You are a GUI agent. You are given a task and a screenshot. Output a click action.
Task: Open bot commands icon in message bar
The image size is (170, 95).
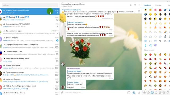[129, 93]
